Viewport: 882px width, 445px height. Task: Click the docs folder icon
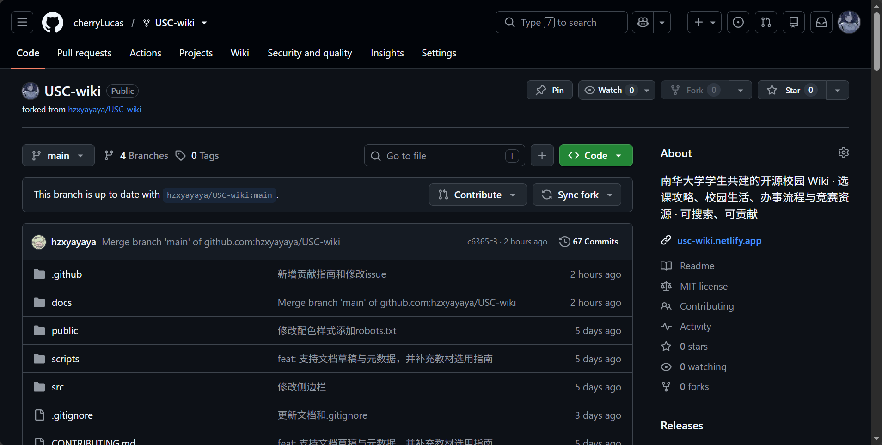click(x=39, y=303)
